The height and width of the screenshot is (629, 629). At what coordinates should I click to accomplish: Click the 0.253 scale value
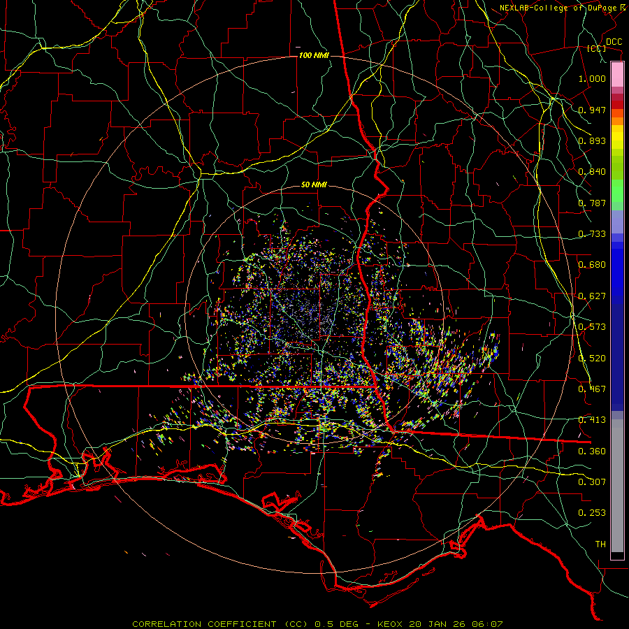(592, 513)
